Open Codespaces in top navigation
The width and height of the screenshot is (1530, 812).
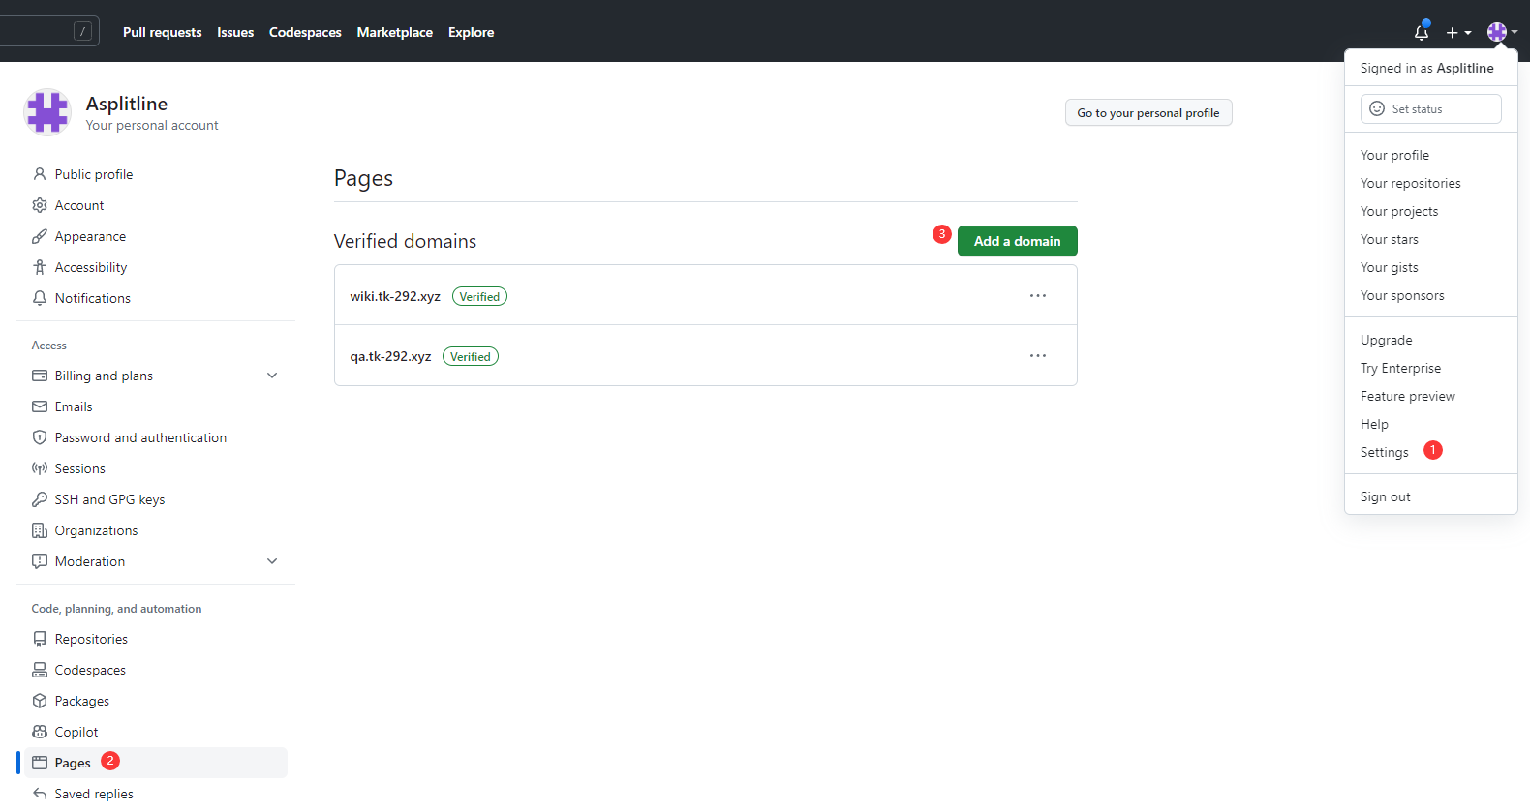point(305,32)
